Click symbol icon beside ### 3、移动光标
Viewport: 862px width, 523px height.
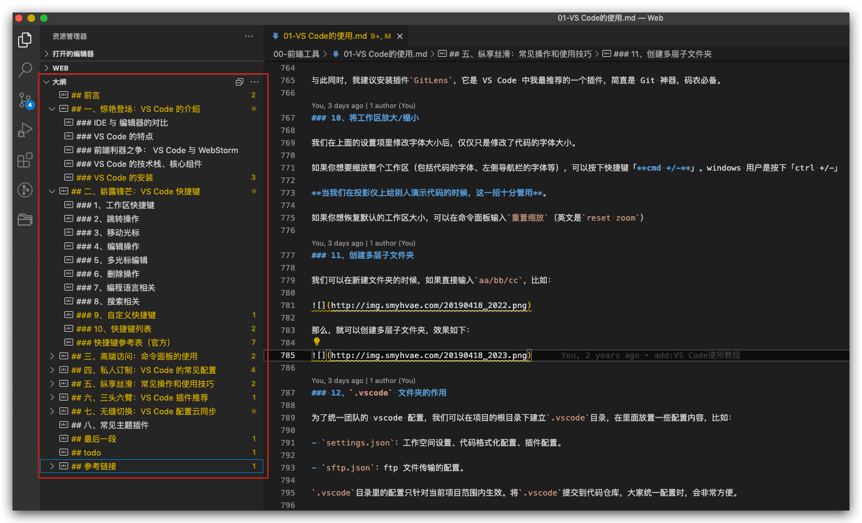pos(69,232)
